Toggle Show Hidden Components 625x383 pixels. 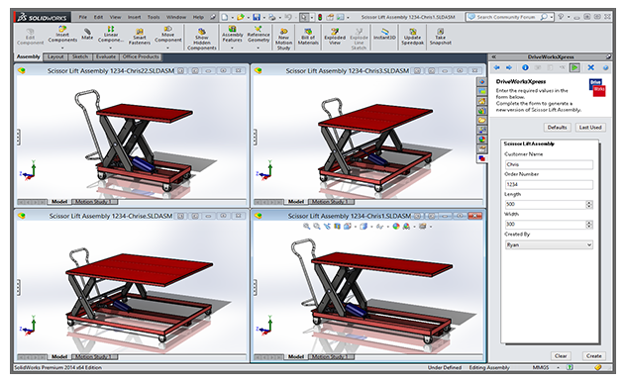point(202,39)
